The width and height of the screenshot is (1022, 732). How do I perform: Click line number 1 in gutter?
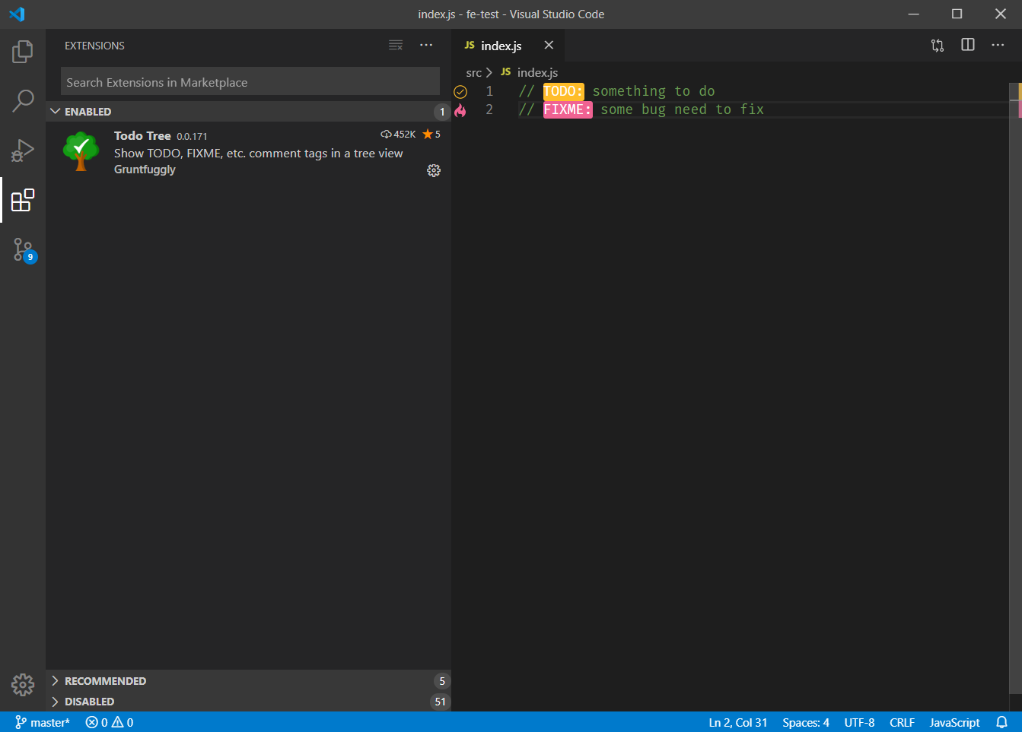[489, 91]
